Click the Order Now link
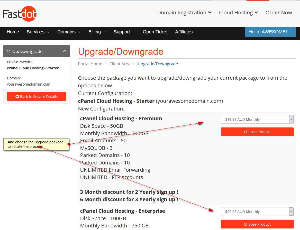This screenshot has height=230, width=300. (x=279, y=13)
